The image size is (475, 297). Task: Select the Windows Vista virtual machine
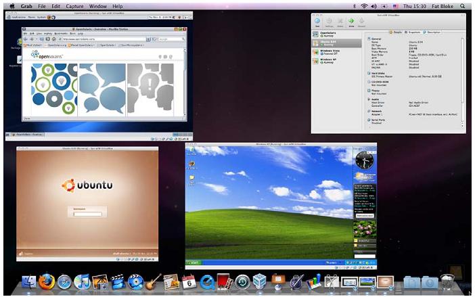tap(336, 52)
